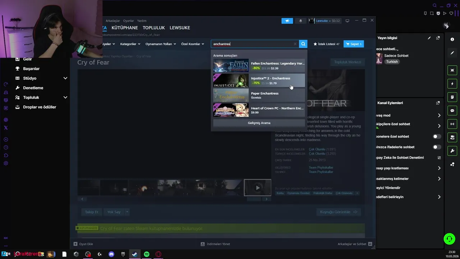Open the KÜTÜPHANE tab in Steam
460x259 pixels.
click(x=125, y=28)
